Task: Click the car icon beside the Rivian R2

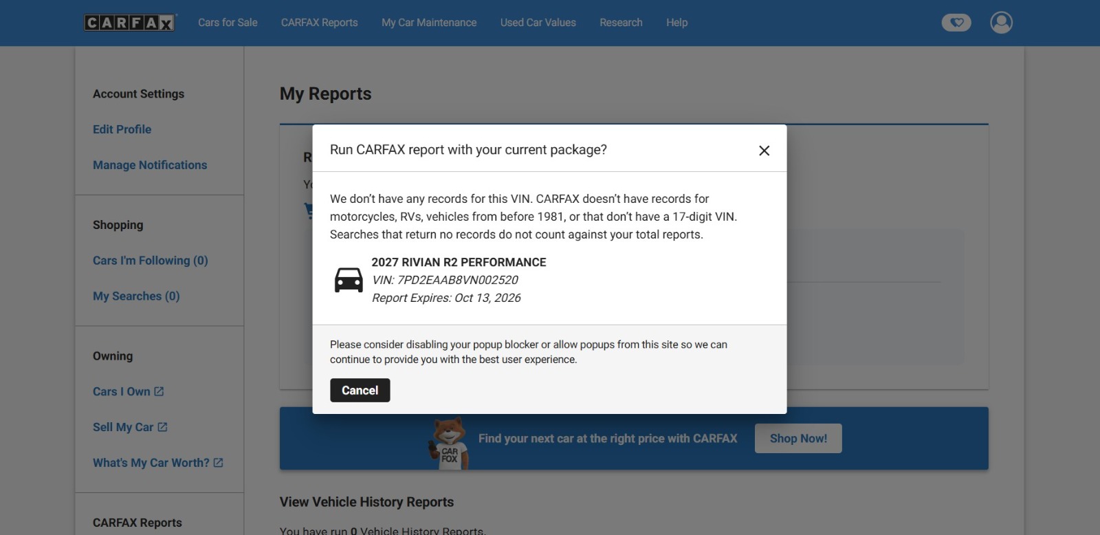Action: click(x=349, y=280)
